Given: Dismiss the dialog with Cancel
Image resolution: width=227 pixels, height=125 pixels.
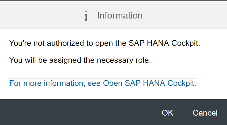Looking at the screenshot, I should (205, 113).
